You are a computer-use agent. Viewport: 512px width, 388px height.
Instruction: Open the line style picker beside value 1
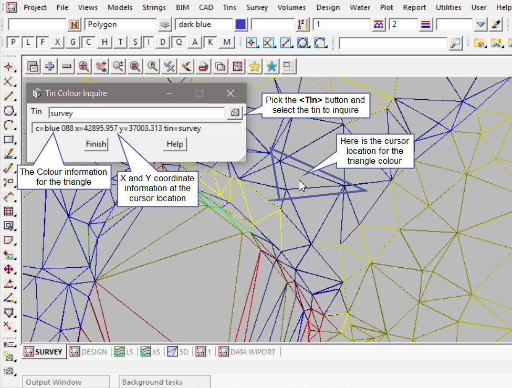click(378, 25)
